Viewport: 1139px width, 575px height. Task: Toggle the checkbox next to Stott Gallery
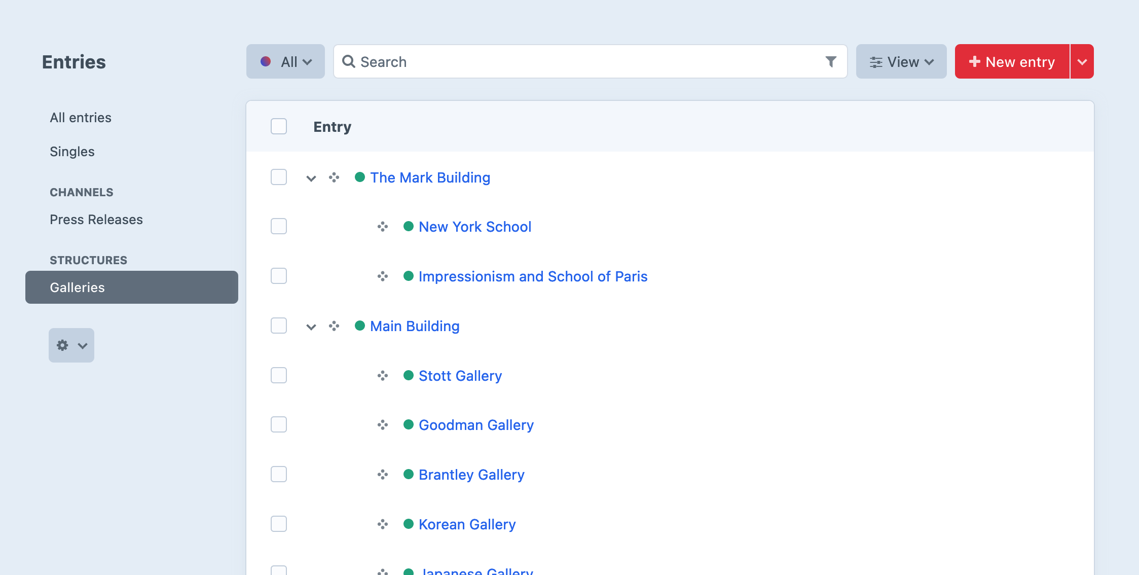pos(279,375)
